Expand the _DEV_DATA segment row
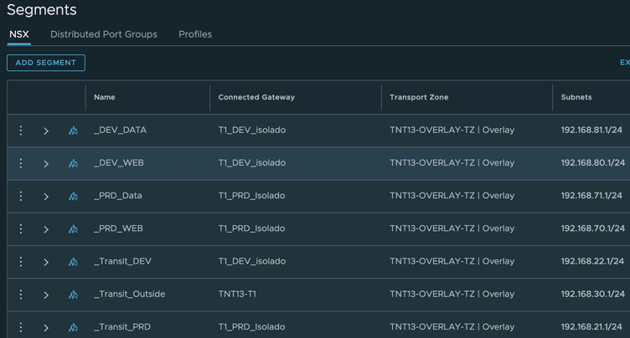Screen dimensions: 630x338 pyautogui.click(x=46, y=131)
